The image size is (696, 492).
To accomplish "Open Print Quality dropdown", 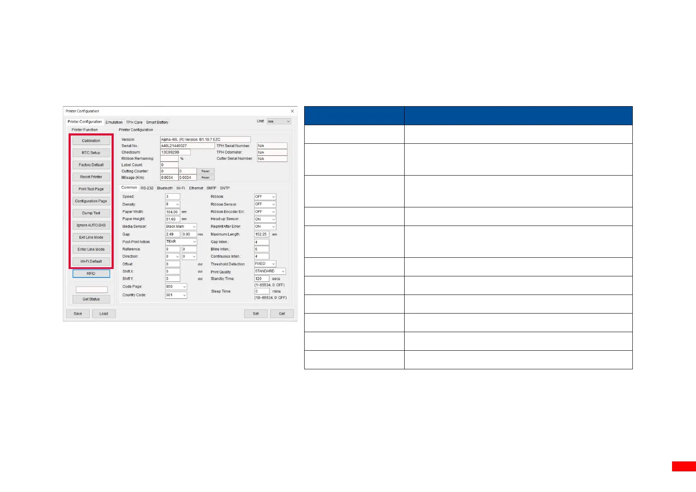I will tap(270, 271).
